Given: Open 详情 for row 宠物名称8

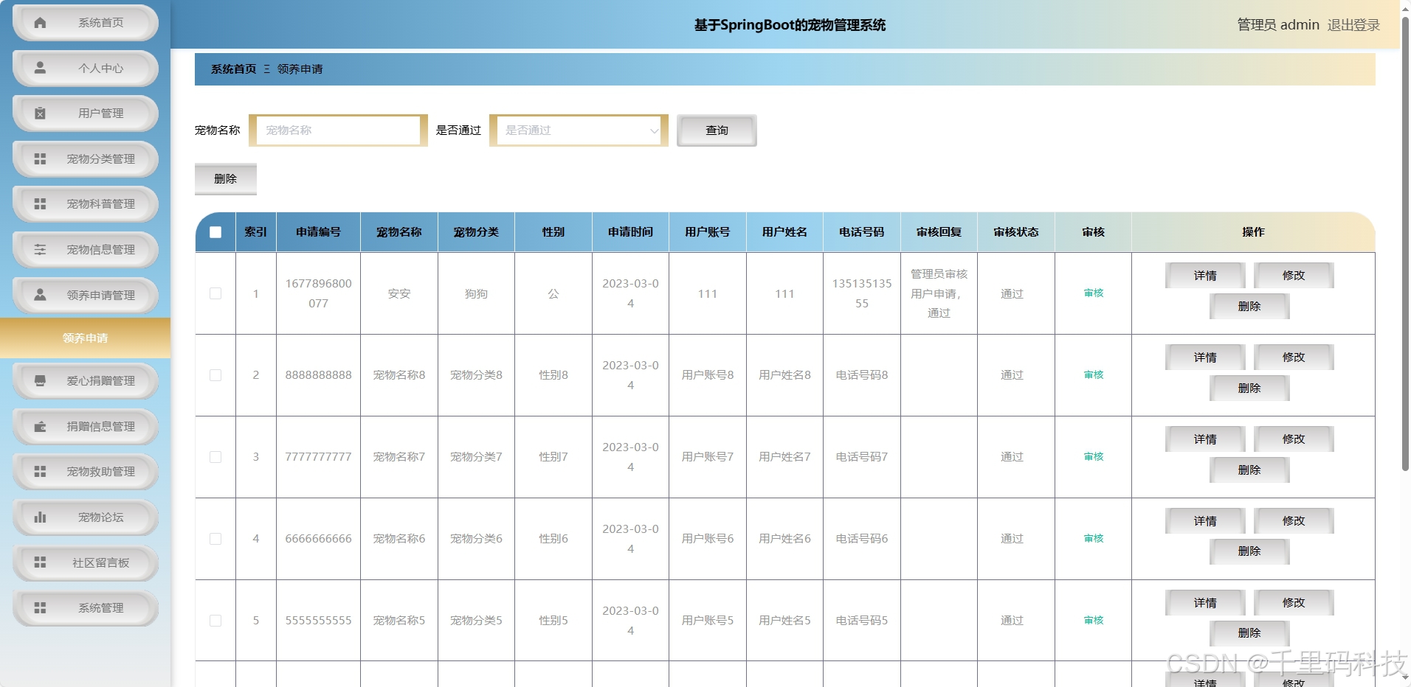Looking at the screenshot, I should pos(1205,358).
